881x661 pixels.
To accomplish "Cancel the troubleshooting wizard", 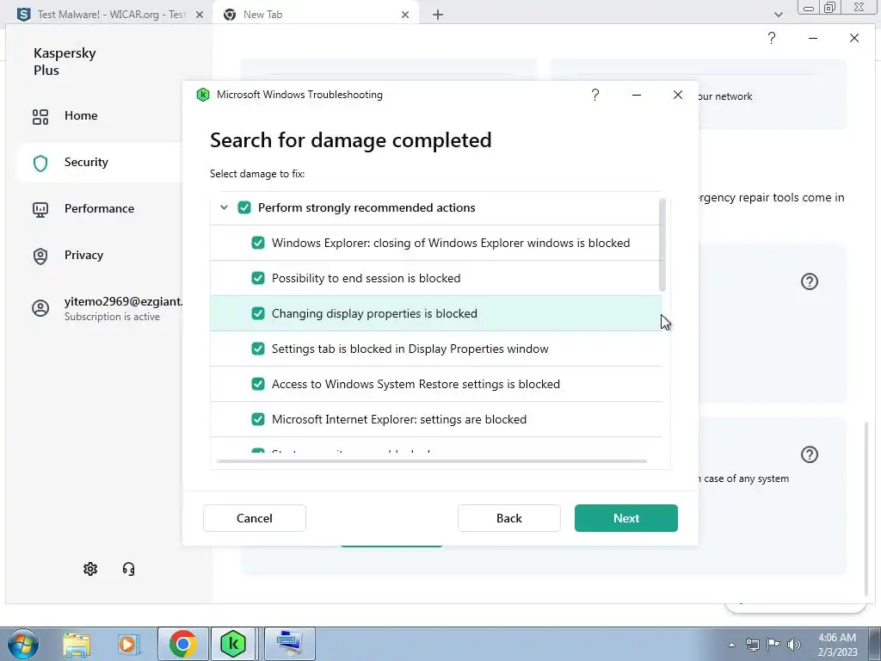I will 255,518.
